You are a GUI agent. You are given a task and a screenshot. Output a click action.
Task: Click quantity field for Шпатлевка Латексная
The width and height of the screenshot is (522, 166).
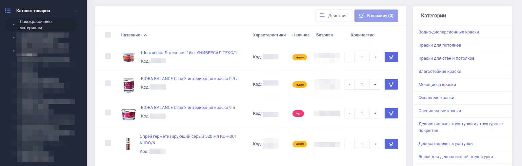[362, 57]
